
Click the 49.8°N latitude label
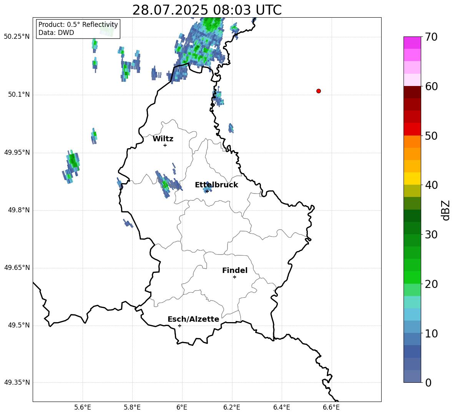[19, 210]
